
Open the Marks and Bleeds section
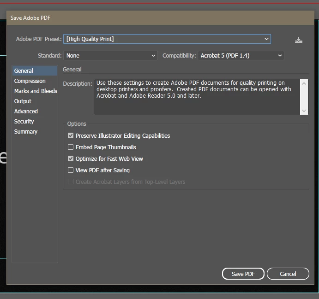35,91
